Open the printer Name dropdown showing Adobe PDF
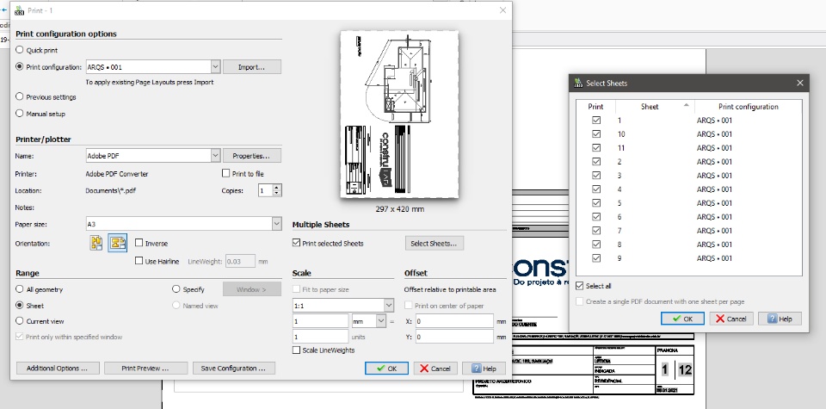Viewport: 826px width, 409px height. pos(215,156)
